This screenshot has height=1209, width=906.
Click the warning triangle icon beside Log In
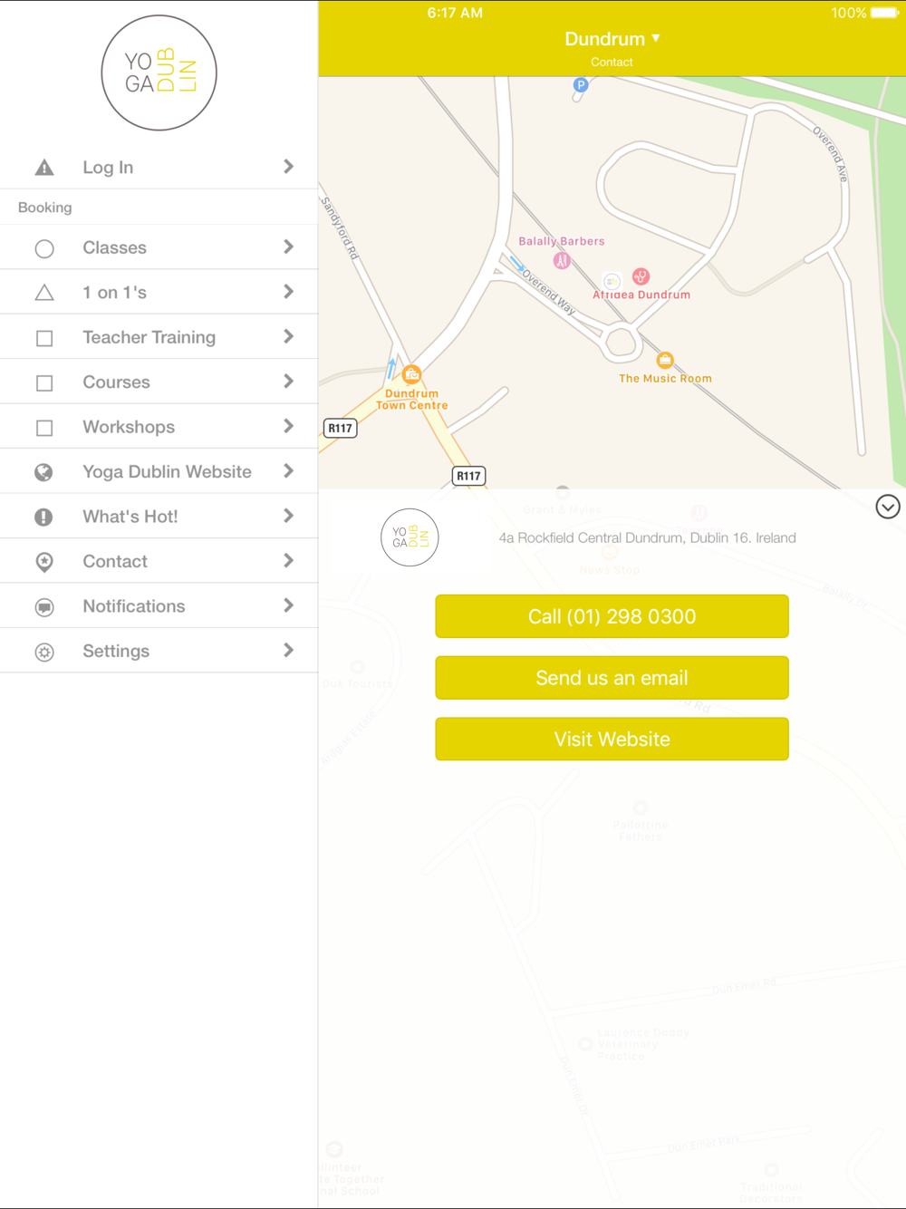[x=44, y=168]
